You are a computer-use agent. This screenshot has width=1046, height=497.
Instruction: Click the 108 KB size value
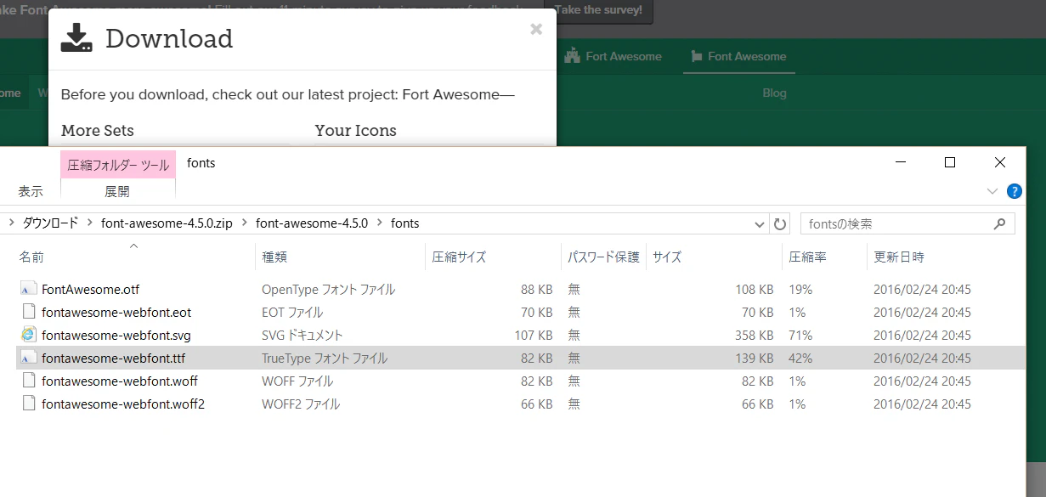coord(754,289)
